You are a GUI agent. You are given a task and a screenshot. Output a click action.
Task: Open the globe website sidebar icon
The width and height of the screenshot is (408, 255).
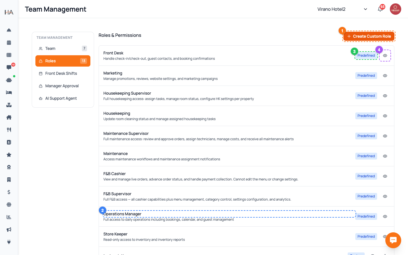tap(9, 205)
